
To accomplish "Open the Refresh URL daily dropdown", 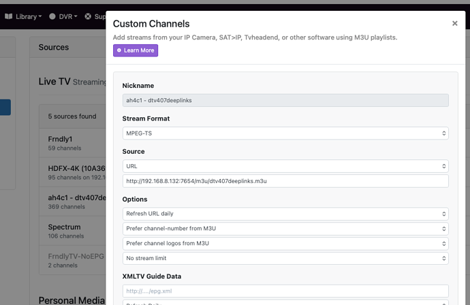I will (285, 214).
